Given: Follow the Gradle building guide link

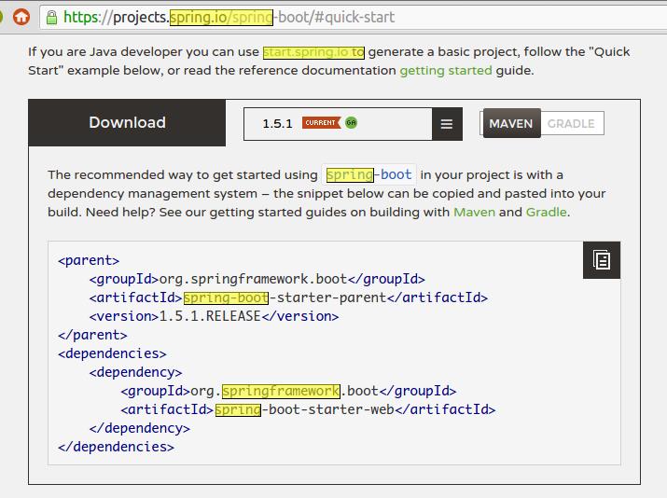Looking at the screenshot, I should click(x=546, y=212).
